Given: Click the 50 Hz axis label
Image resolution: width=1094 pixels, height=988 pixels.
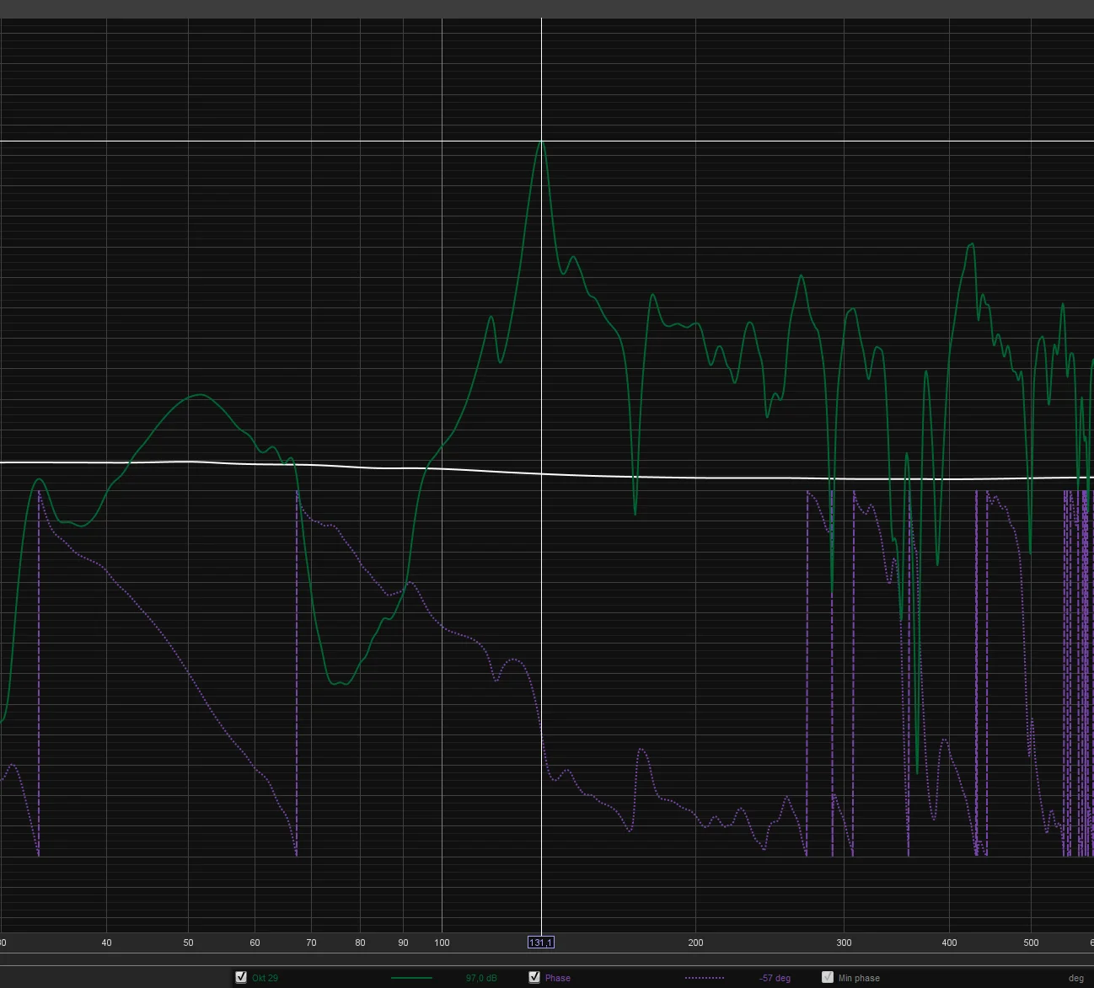Looking at the screenshot, I should coord(188,943).
